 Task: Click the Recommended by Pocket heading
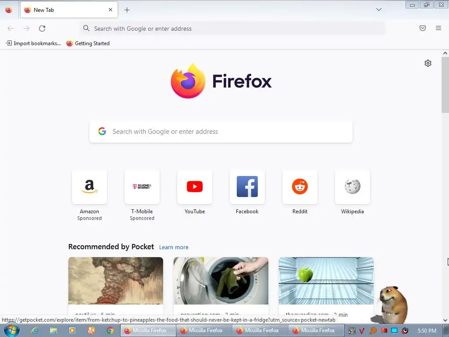point(111,247)
